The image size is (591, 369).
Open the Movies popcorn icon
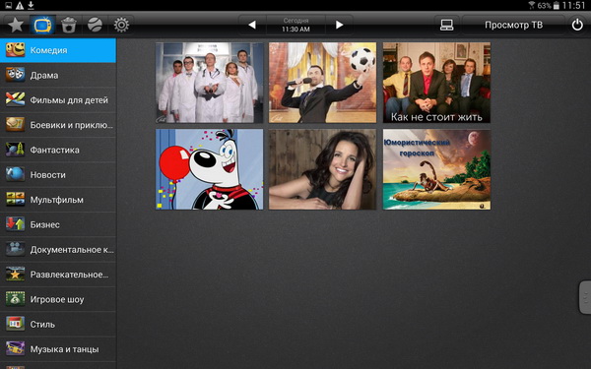69,25
